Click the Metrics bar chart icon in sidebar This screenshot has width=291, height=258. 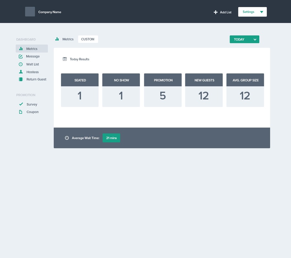click(21, 48)
